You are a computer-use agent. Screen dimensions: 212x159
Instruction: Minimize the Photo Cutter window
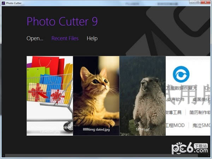click(x=193, y=2)
